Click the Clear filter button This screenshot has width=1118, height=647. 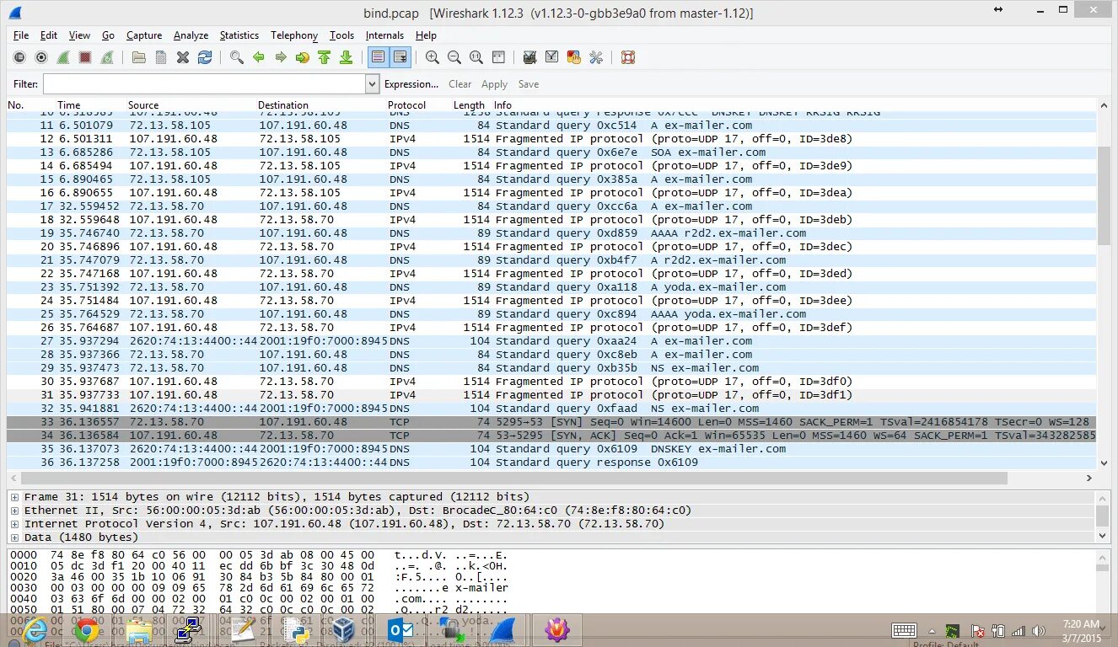point(460,84)
